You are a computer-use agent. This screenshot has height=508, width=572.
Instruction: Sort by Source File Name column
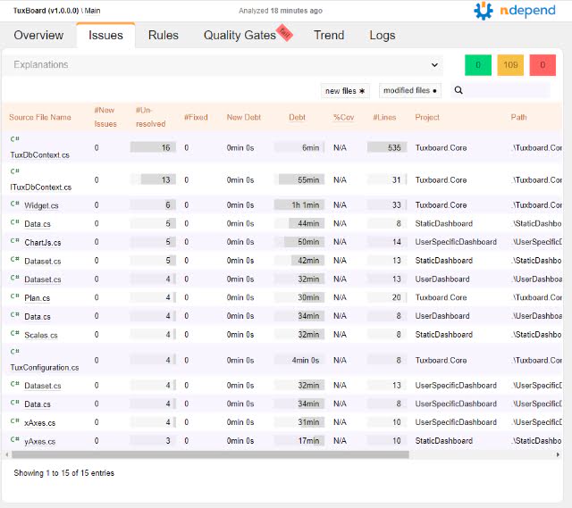40,117
